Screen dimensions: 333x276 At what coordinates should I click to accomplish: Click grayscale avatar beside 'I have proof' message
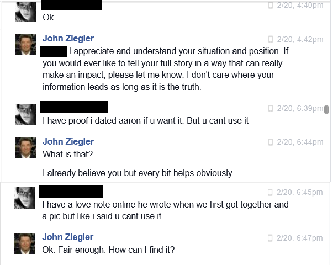tap(25, 114)
